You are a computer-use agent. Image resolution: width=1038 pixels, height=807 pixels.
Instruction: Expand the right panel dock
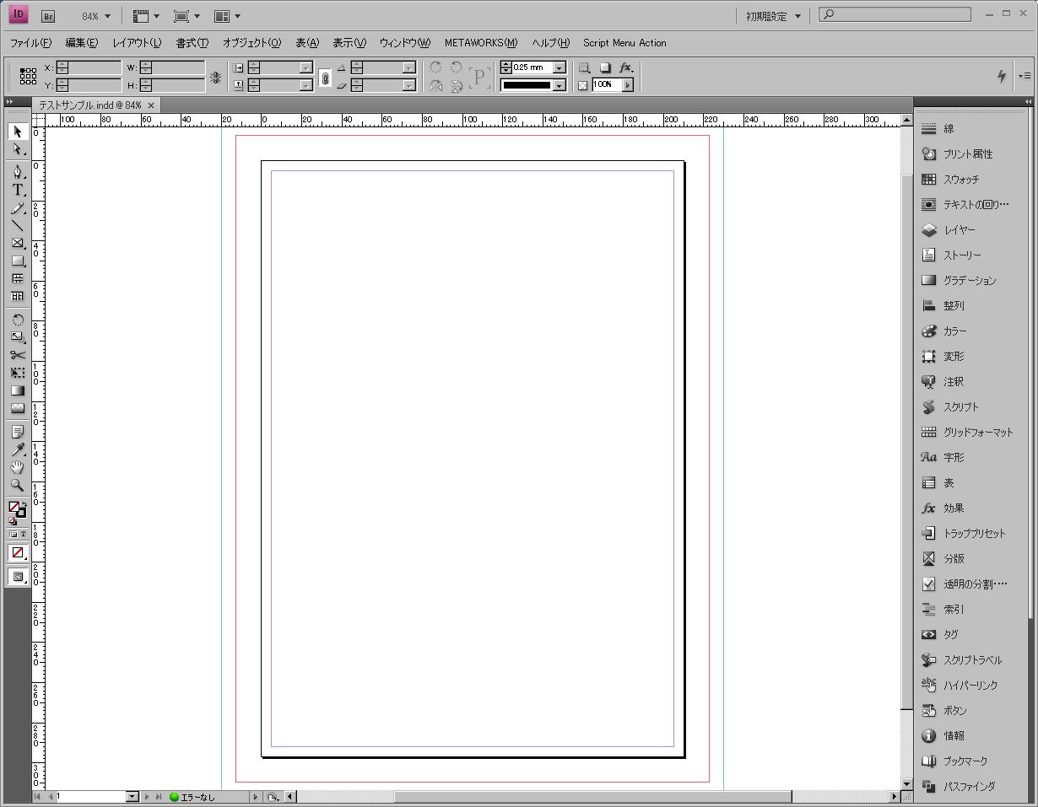point(1028,102)
